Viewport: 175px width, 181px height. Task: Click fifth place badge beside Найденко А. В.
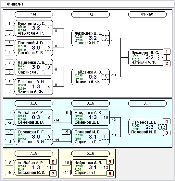[110, 162]
